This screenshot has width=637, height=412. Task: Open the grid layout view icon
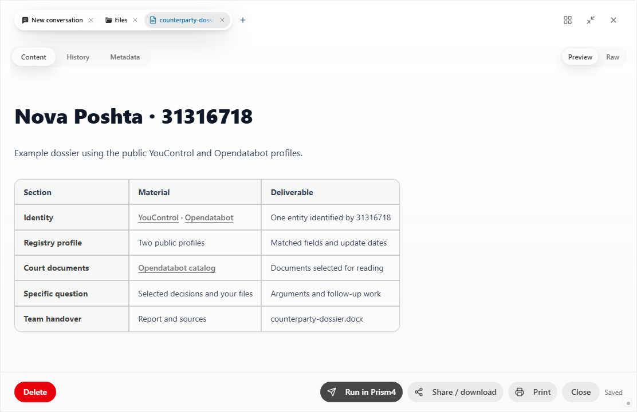[x=568, y=20]
